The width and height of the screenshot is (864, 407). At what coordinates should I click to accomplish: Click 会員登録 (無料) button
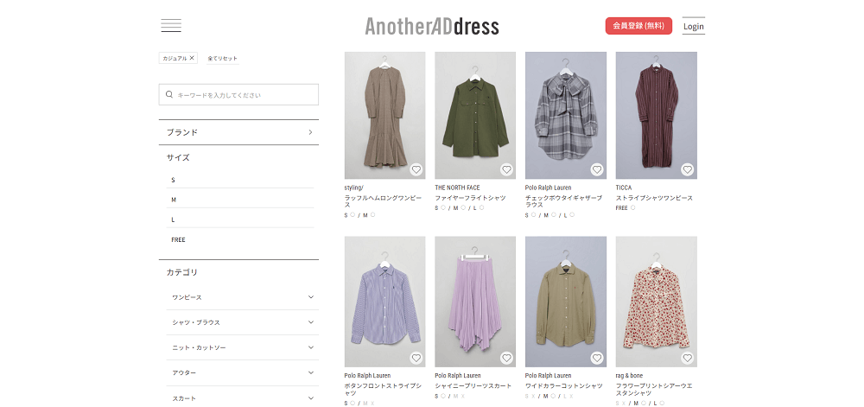[638, 26]
